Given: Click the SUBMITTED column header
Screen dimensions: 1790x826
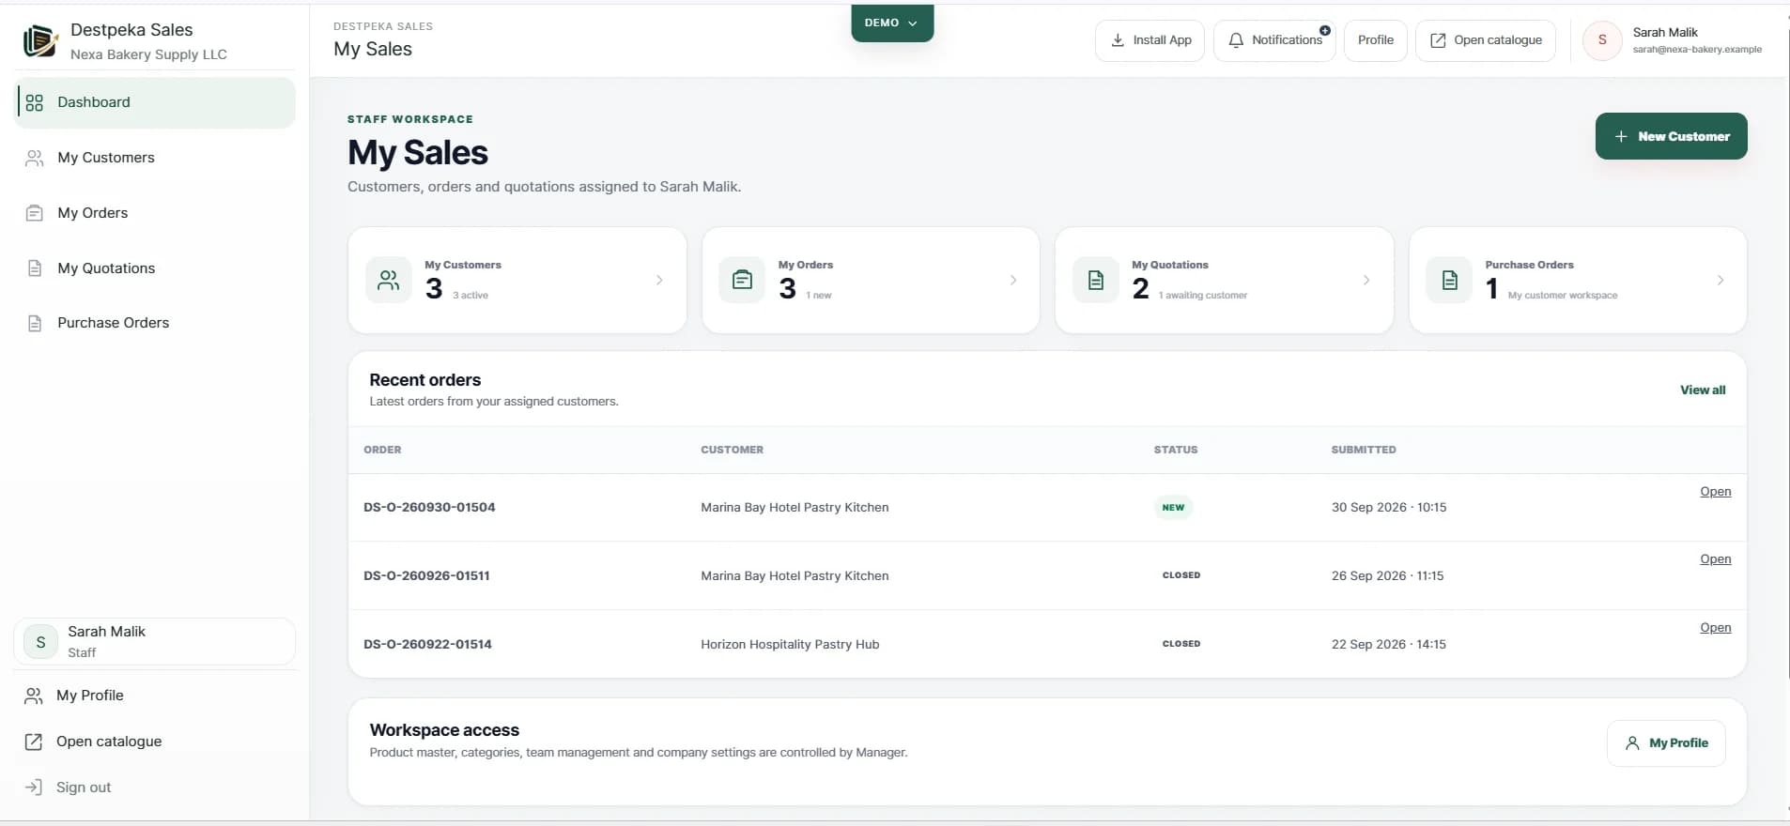Looking at the screenshot, I should (1364, 451).
